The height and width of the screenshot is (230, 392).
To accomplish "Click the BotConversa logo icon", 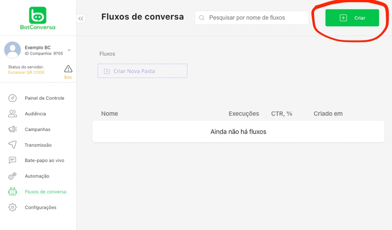I will pyautogui.click(x=37, y=16).
